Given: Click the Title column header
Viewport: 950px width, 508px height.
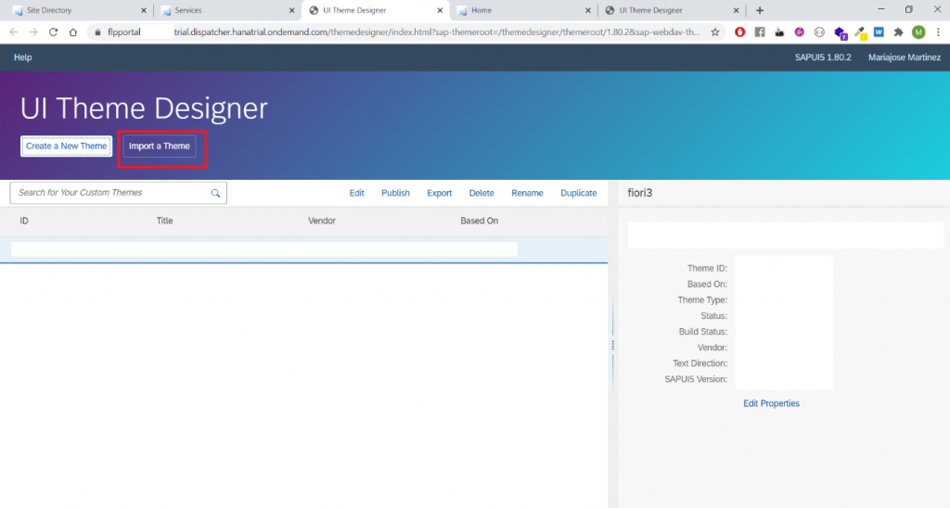Looking at the screenshot, I should (165, 221).
